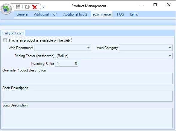The width and height of the screenshot is (176, 131).
Task: Increase Inventory Buffer with up arrow
Action: (58, 63)
